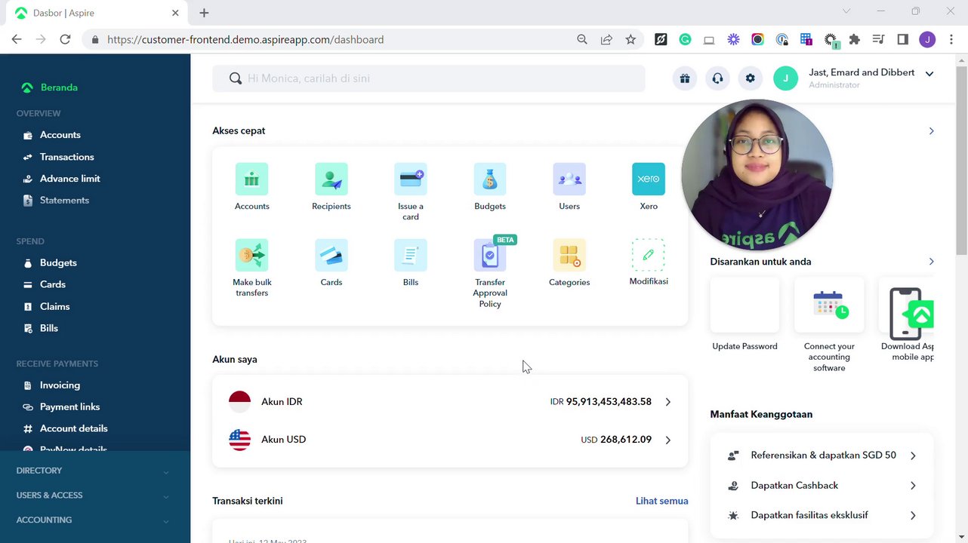Click the browser reload icon
Viewport: 968px width, 543px height.
[x=65, y=39]
